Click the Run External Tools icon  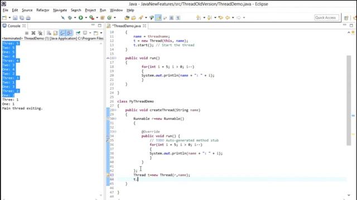tap(91, 18)
